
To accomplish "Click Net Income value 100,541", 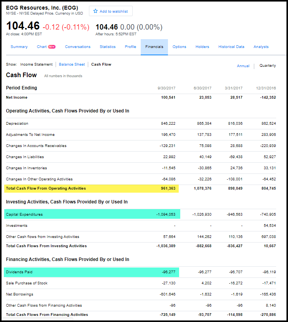I will pyautogui.click(x=168, y=97).
